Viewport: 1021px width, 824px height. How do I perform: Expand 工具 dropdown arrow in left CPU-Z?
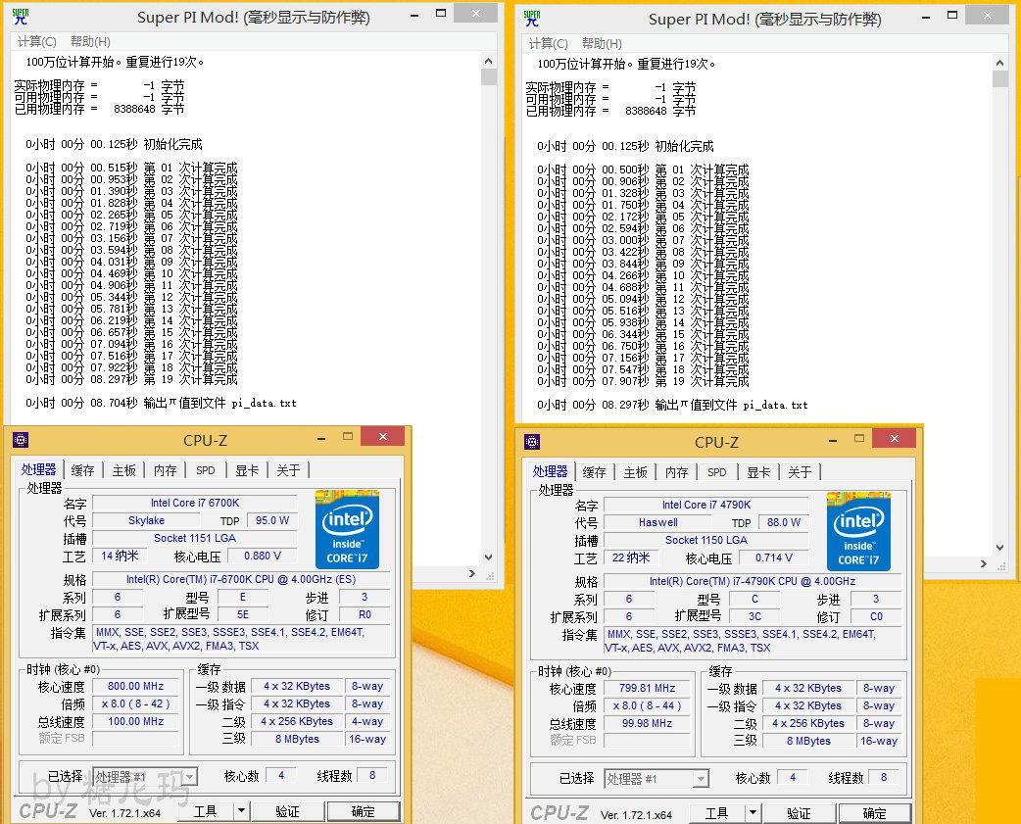tap(241, 811)
